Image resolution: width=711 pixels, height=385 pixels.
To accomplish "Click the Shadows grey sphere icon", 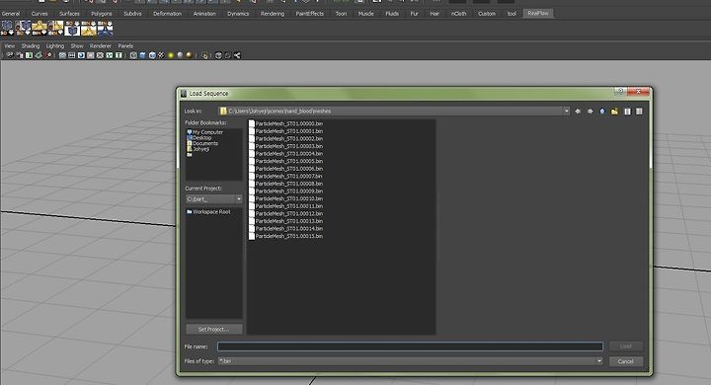I will (x=180, y=55).
